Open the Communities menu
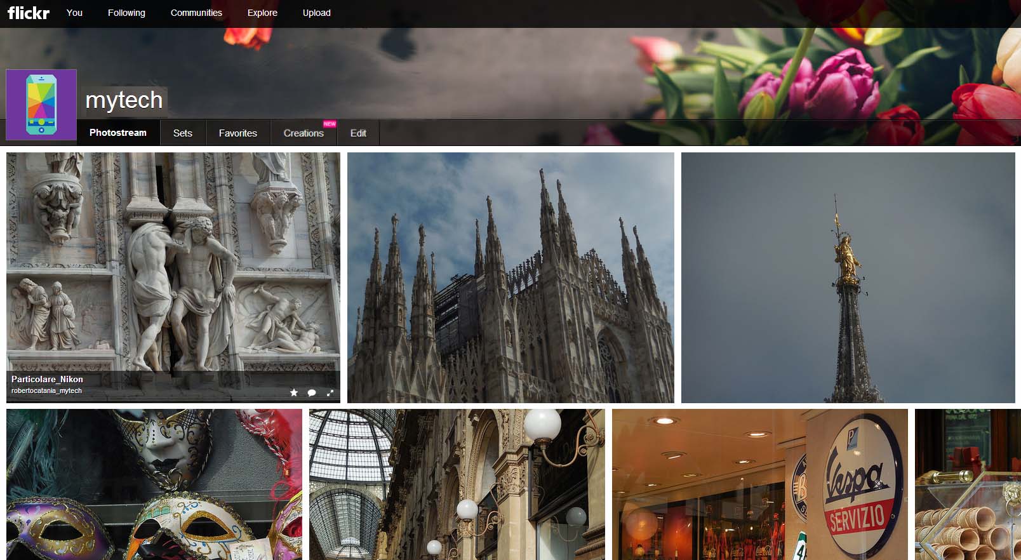 pos(196,13)
